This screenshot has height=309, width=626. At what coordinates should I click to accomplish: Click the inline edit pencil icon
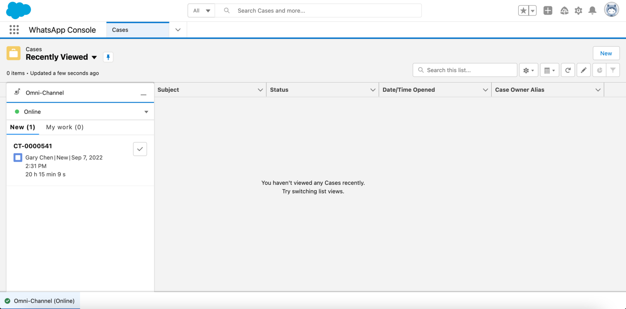(x=583, y=70)
